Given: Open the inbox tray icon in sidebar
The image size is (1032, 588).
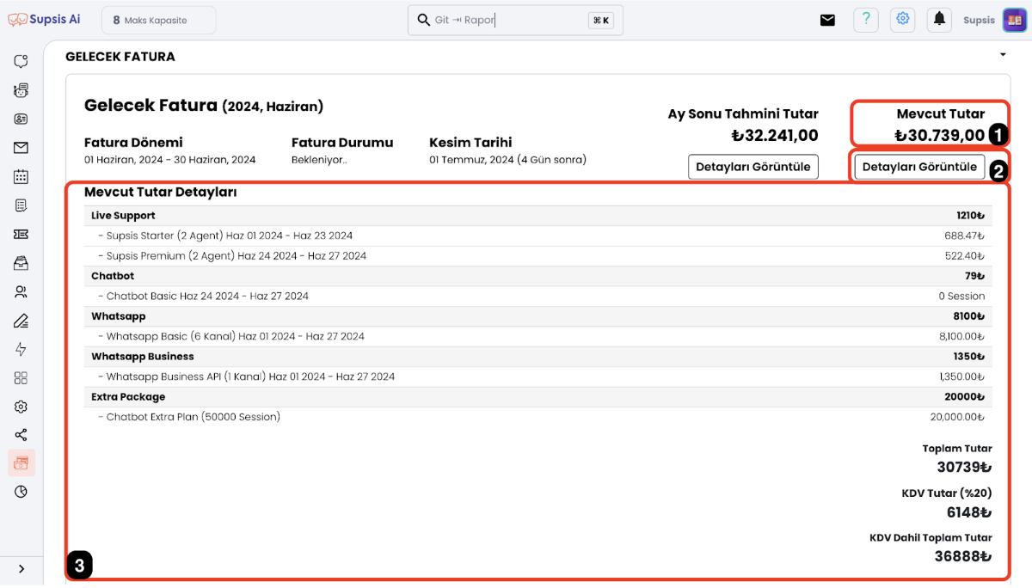Looking at the screenshot, I should click(21, 263).
